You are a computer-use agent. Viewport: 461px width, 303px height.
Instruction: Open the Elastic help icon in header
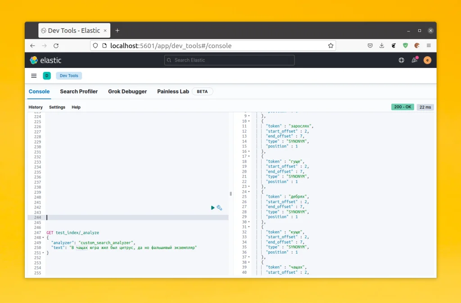(401, 60)
